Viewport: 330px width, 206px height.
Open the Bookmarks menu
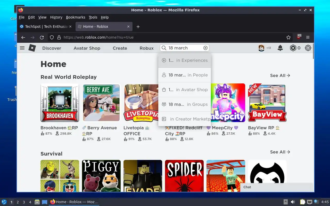pyautogui.click(x=76, y=17)
